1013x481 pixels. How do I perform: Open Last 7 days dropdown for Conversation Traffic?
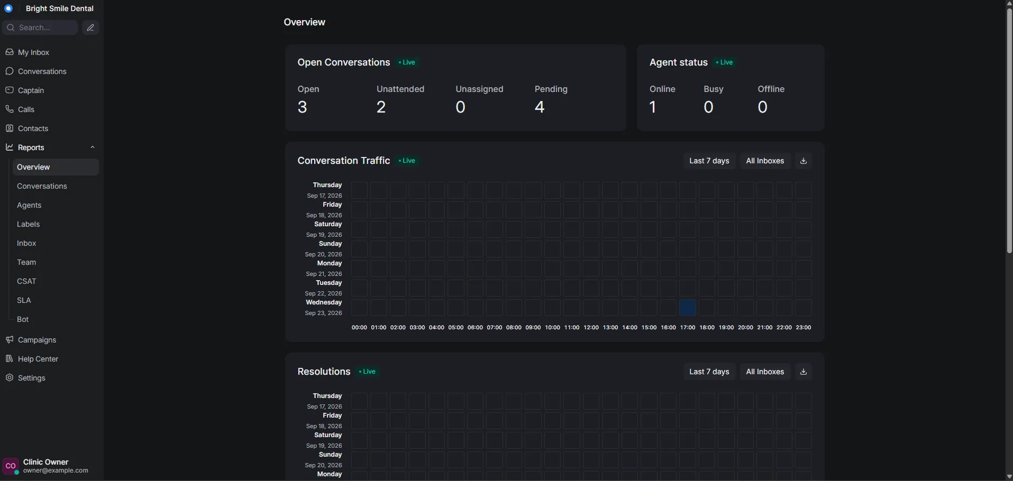click(709, 161)
